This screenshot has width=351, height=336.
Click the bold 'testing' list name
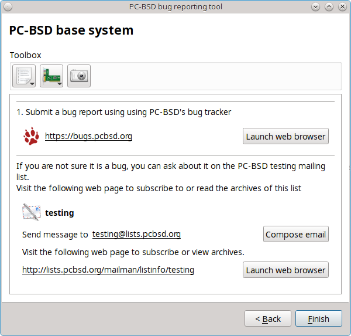60,213
